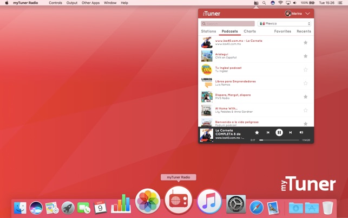Open System Preferences from the Dock

tap(235, 205)
